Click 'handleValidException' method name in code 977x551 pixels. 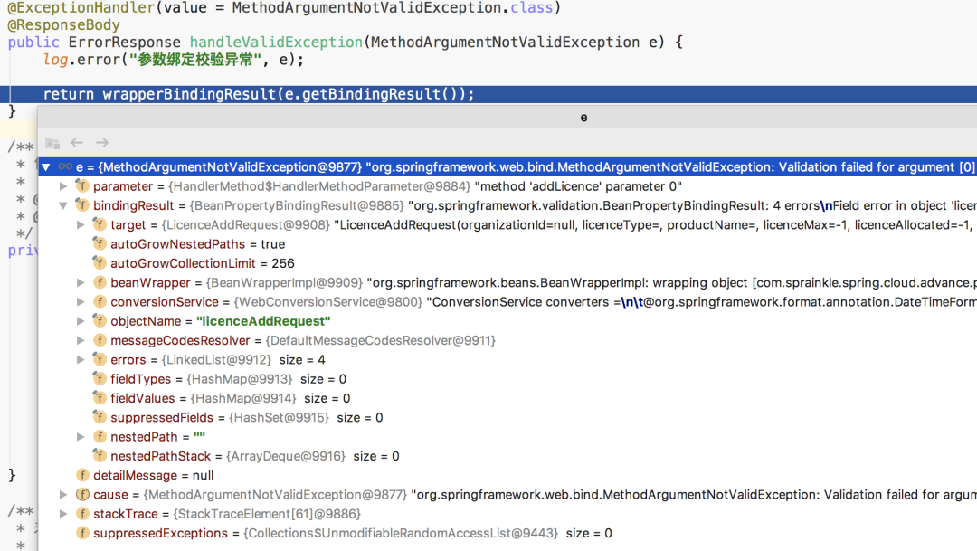[276, 43]
